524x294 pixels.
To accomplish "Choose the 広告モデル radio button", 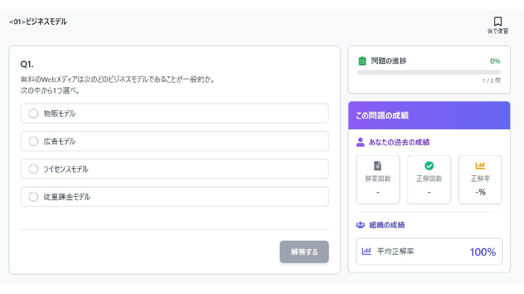I will tap(34, 141).
